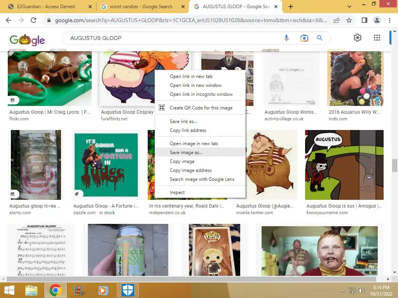This screenshot has width=398, height=298.
Task: Click the Augustus Gloop Cosplay furaffinity link
Action: tap(127, 112)
